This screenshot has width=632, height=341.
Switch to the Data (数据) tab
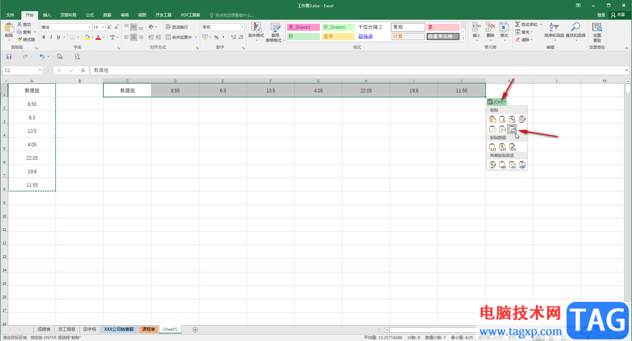[x=107, y=15]
